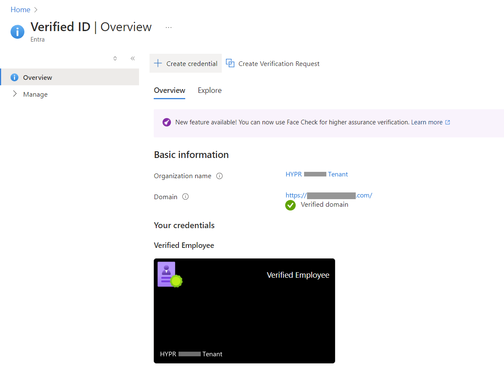Click Create Verification Request button
Image resolution: width=504 pixels, height=371 pixels.
pyautogui.click(x=273, y=63)
